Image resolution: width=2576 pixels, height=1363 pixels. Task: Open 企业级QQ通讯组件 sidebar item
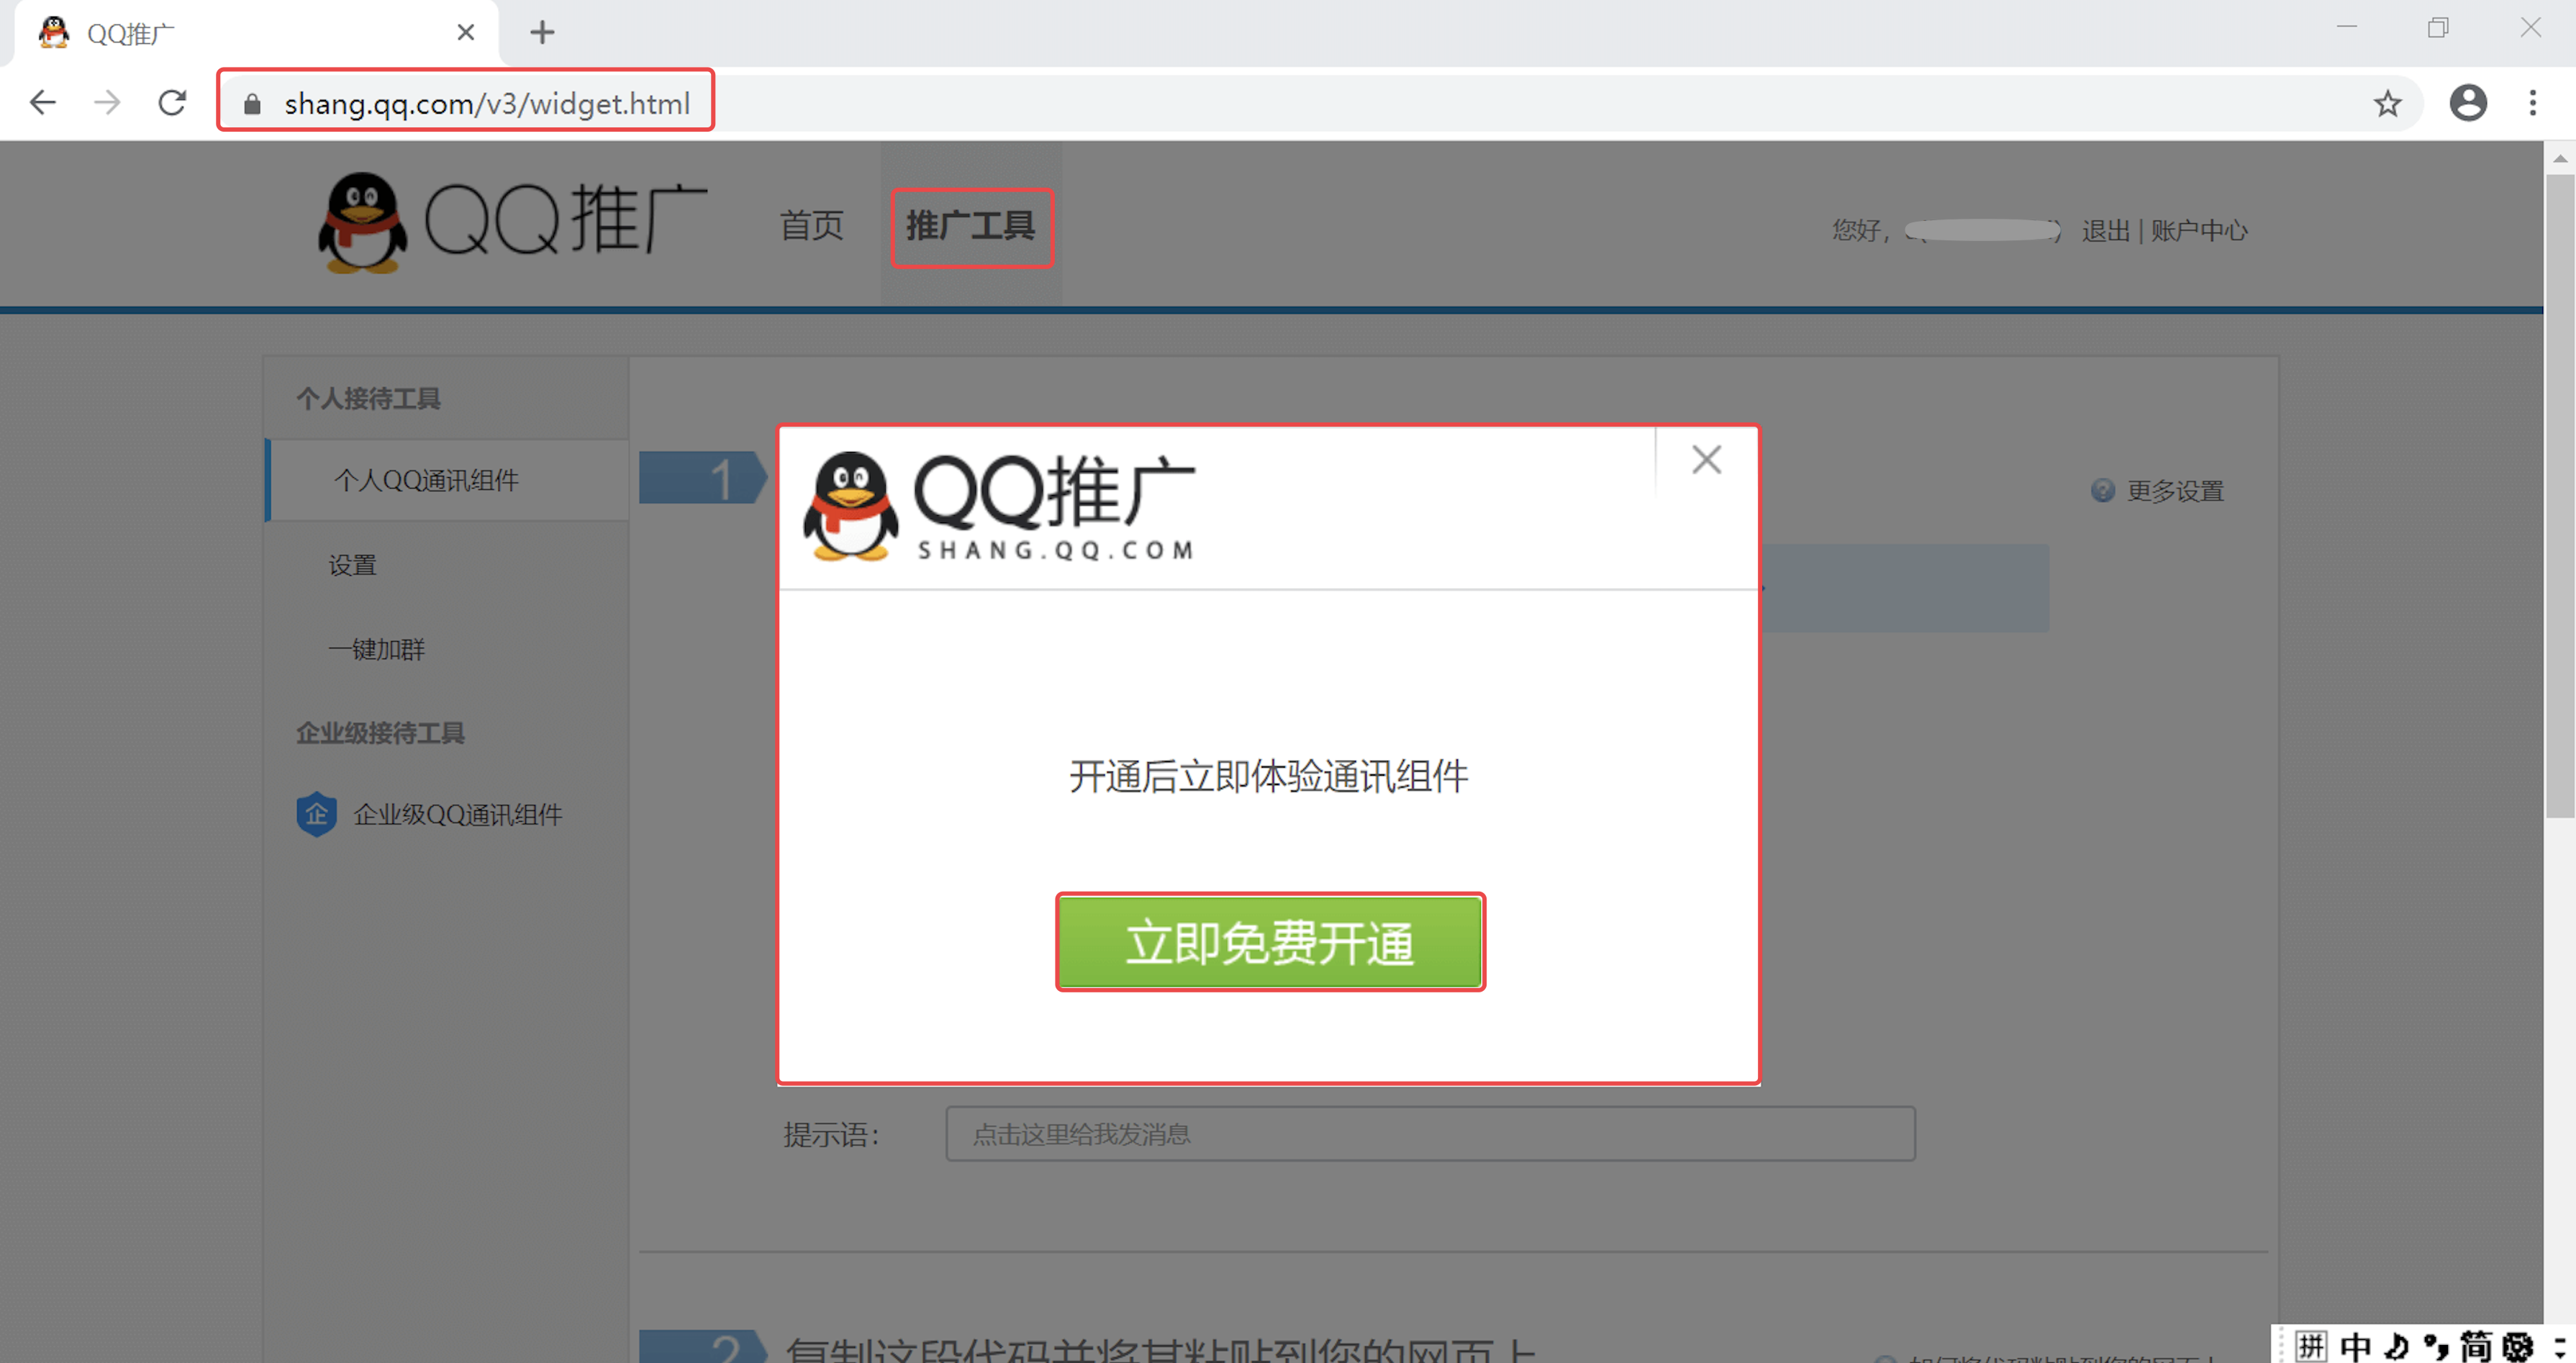pos(457,815)
